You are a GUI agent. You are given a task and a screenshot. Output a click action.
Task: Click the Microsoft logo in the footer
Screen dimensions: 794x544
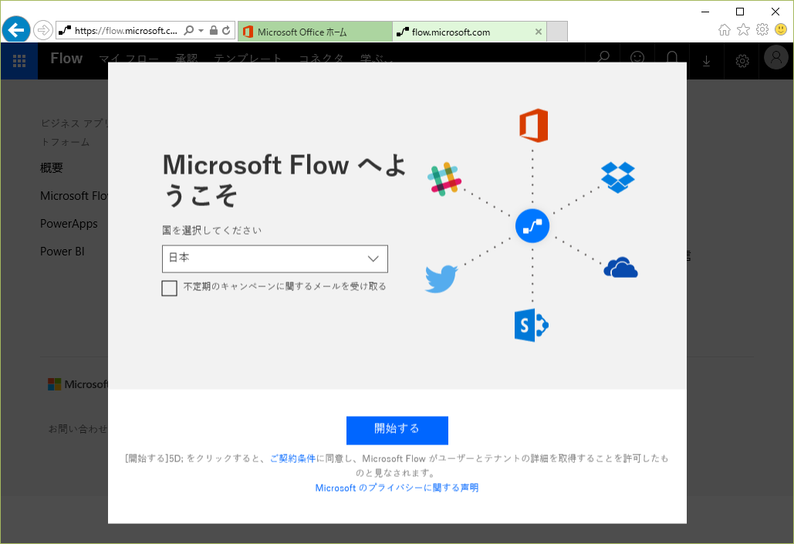[x=78, y=384]
